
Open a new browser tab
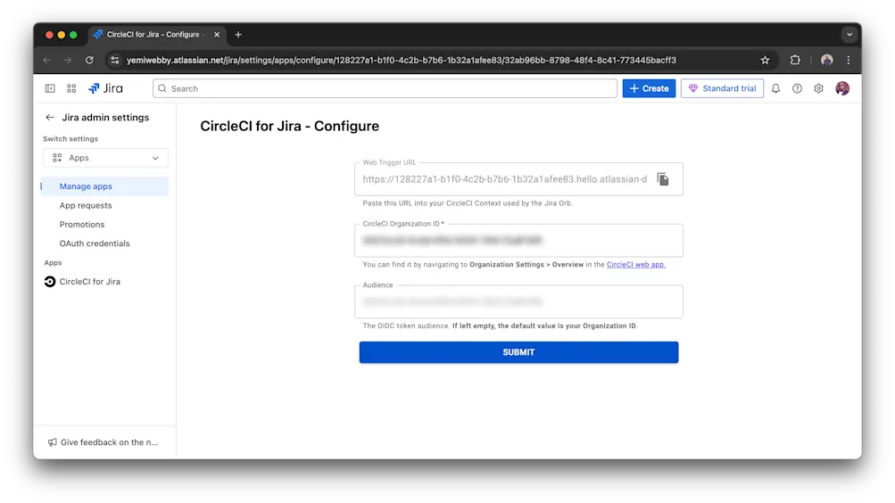[x=238, y=35]
